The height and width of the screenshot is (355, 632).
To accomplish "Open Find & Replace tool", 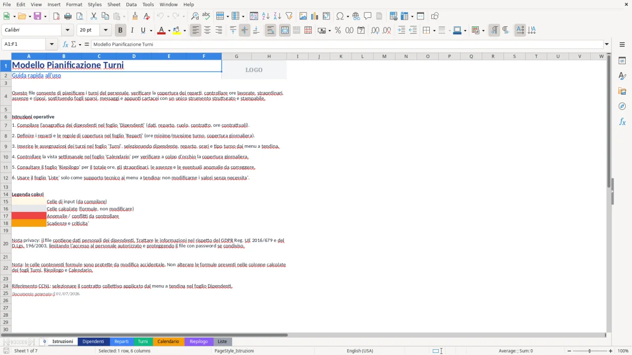I will coord(195,16).
